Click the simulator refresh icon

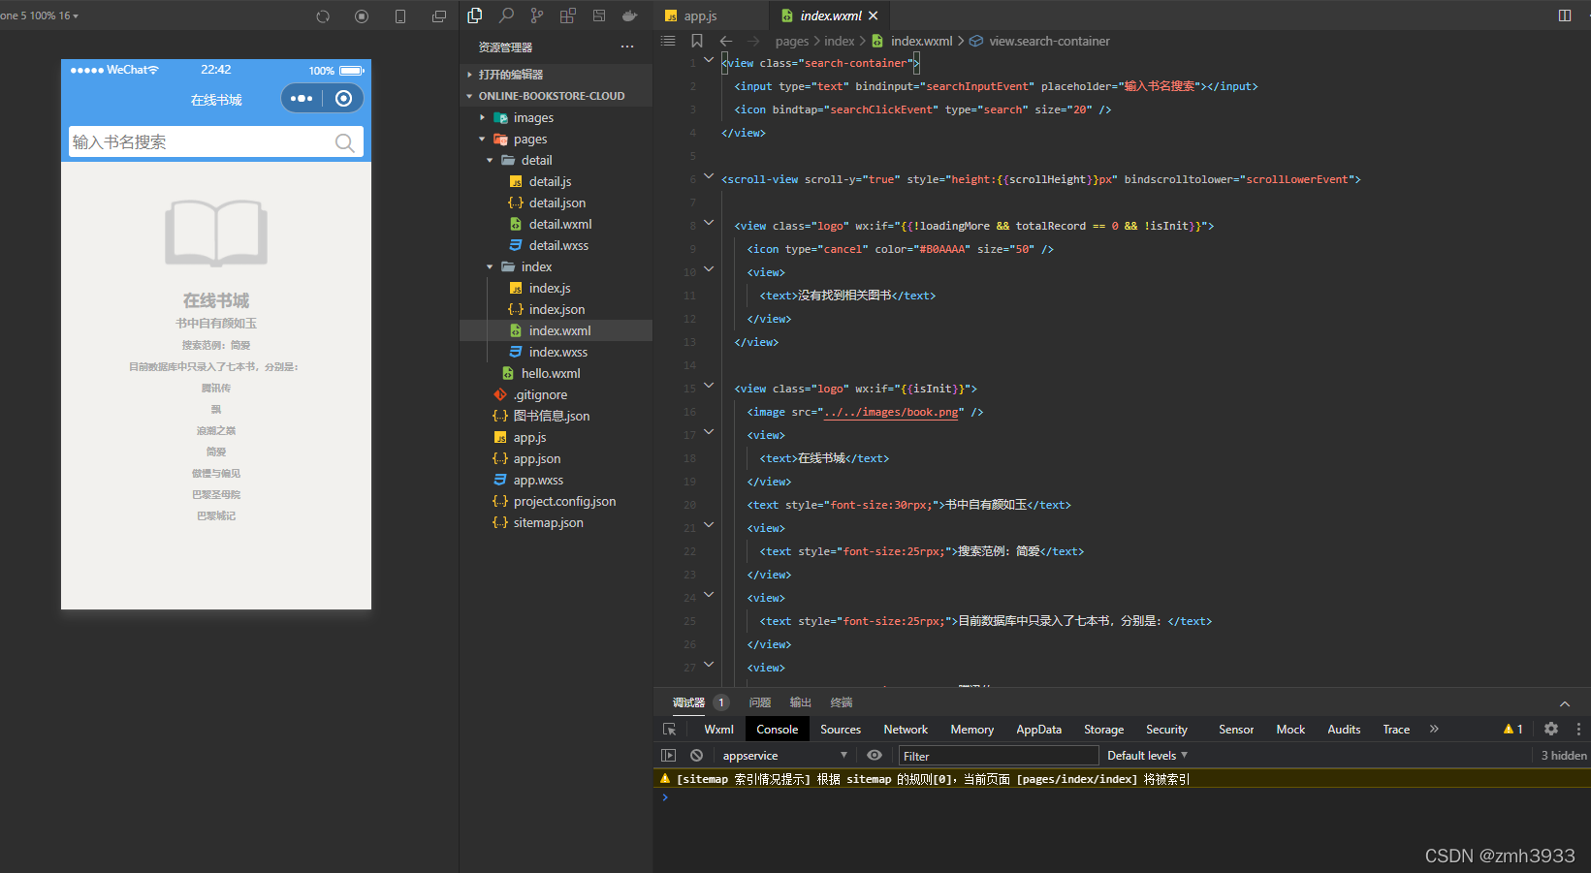323,16
